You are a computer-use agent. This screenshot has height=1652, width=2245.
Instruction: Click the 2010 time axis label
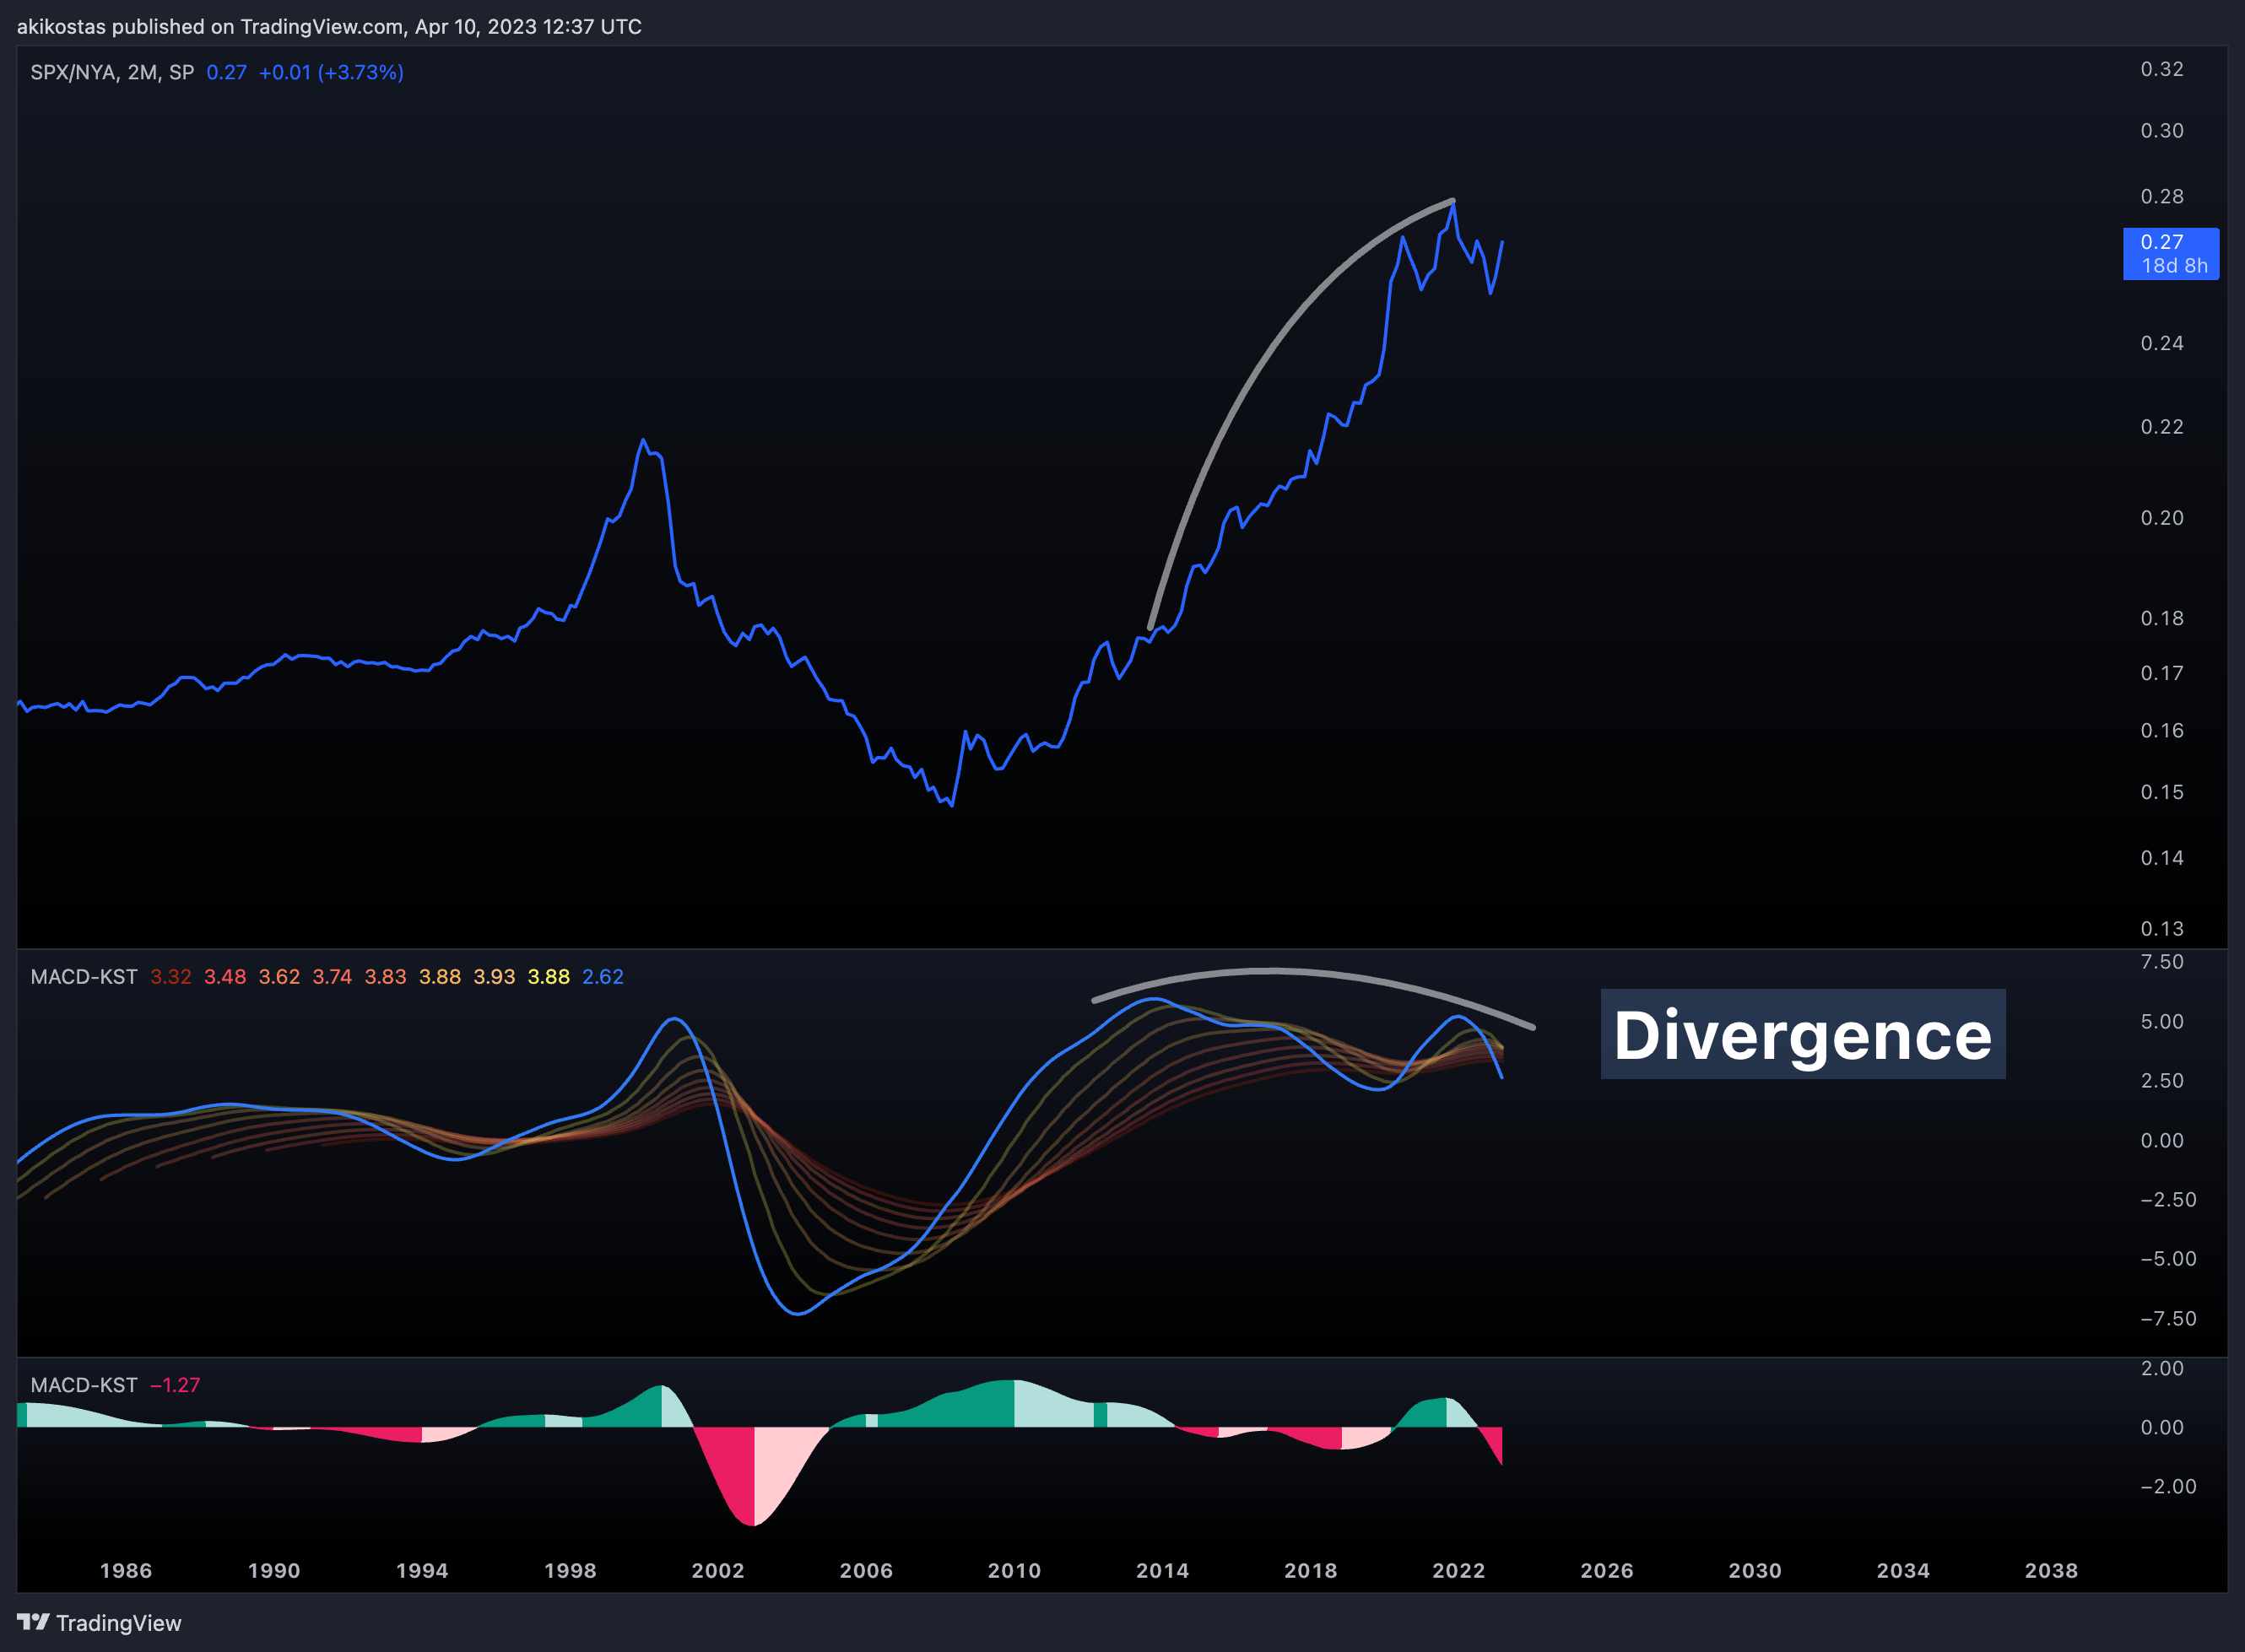1014,1570
